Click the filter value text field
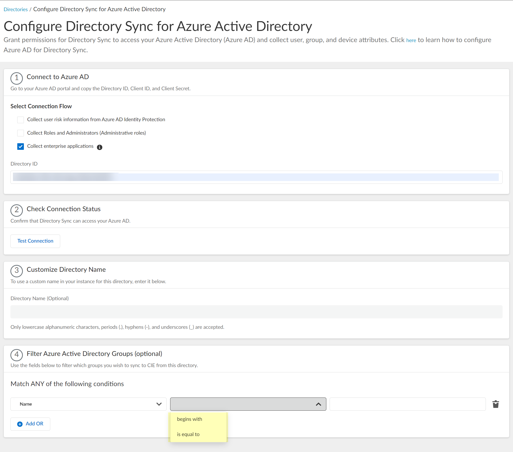 (407, 404)
